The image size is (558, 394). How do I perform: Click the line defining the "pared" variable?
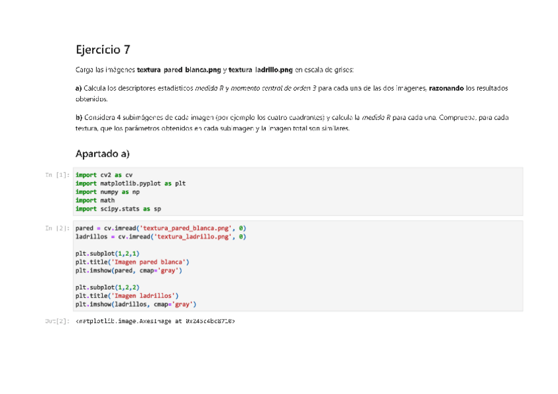[x=161, y=228]
